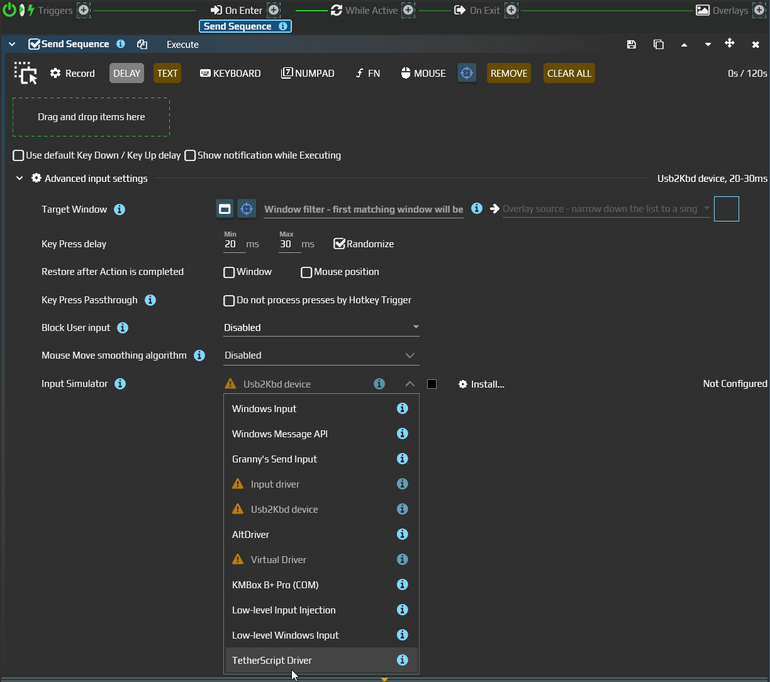Open the MOUSE actions menu
Screen dimensions: 770x682
tap(423, 73)
